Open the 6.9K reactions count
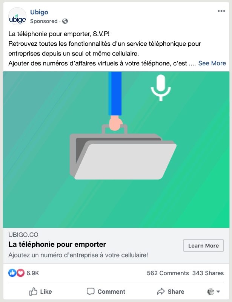 [33, 273]
